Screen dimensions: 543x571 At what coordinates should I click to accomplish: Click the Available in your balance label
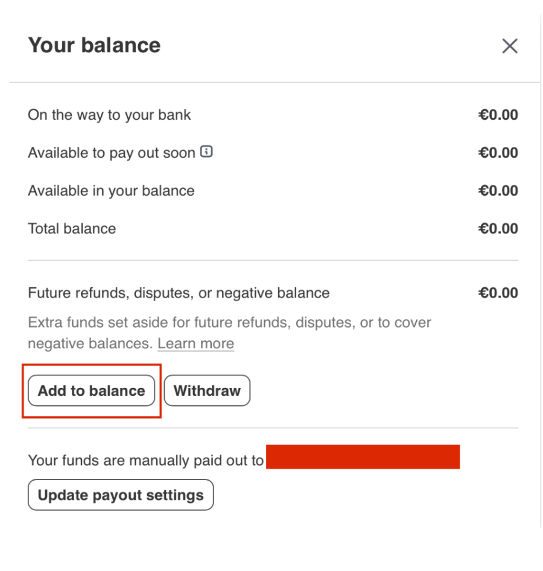click(x=111, y=191)
